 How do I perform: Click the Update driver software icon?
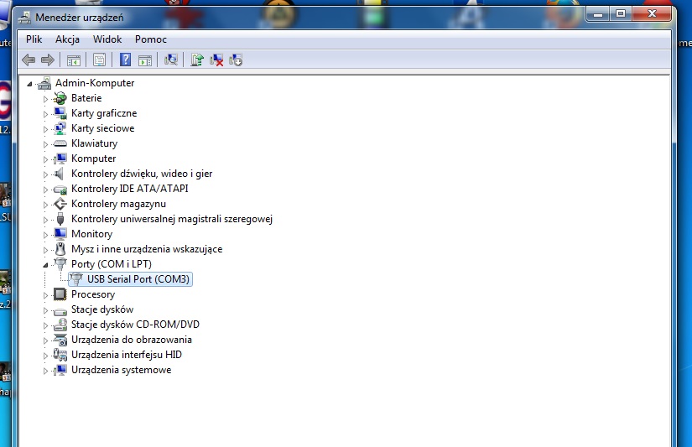[197, 60]
